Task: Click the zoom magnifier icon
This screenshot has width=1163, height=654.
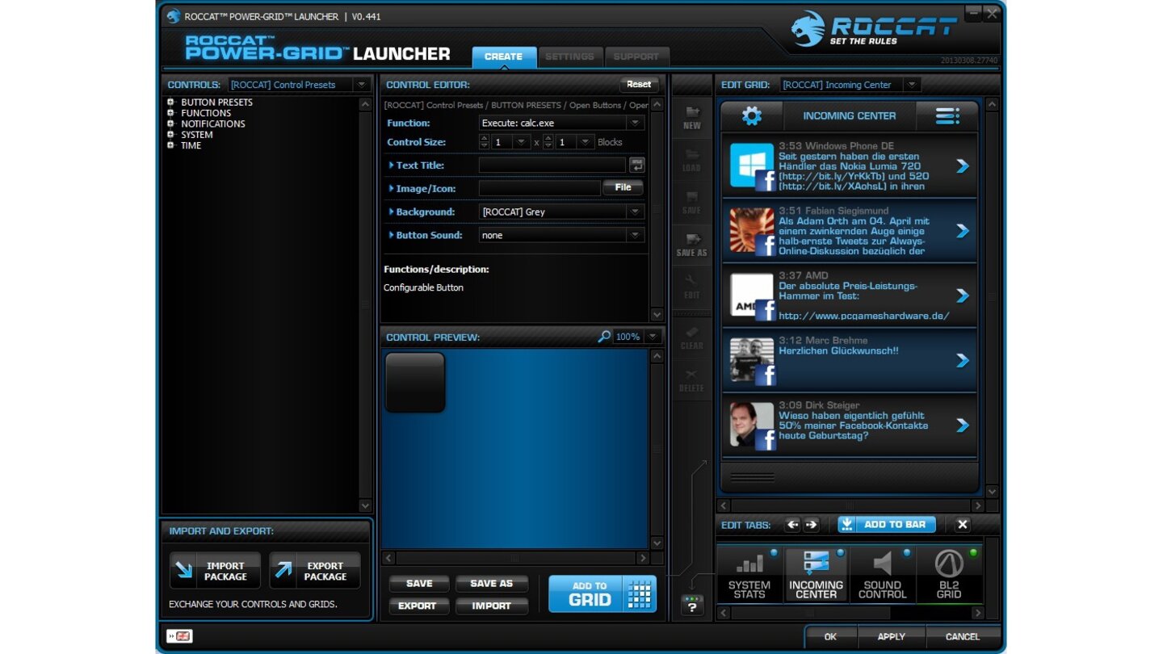Action: click(x=603, y=337)
